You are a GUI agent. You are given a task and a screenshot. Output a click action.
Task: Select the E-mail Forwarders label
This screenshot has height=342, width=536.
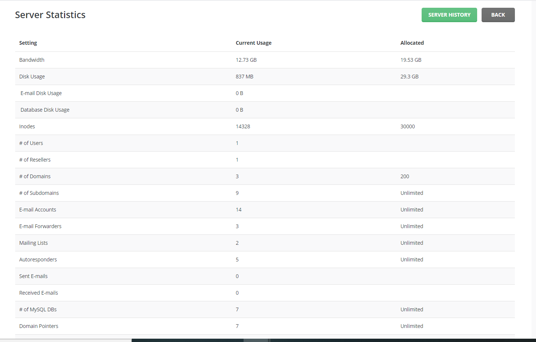click(x=40, y=226)
